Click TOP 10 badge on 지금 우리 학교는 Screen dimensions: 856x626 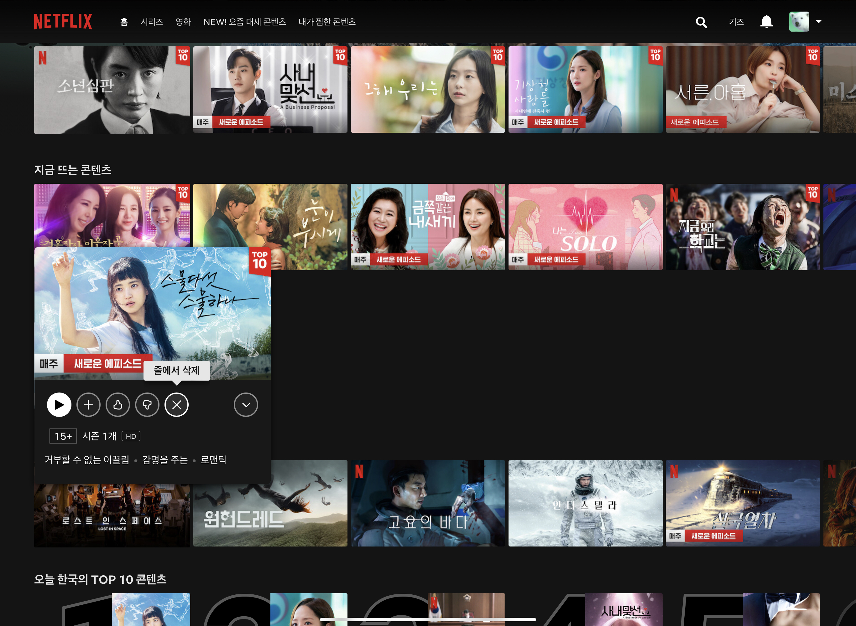coord(812,193)
